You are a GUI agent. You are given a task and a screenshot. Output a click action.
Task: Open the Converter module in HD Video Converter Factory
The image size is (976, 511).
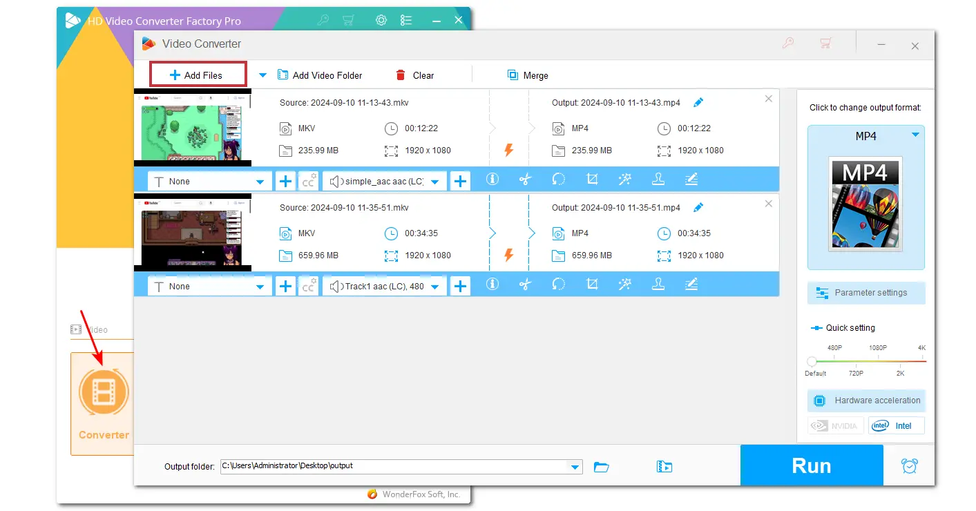click(103, 403)
